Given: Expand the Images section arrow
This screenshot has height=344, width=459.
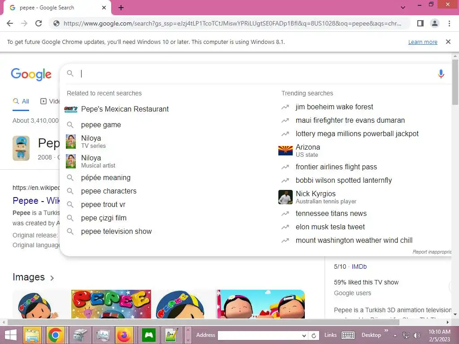Looking at the screenshot, I should coord(52,278).
